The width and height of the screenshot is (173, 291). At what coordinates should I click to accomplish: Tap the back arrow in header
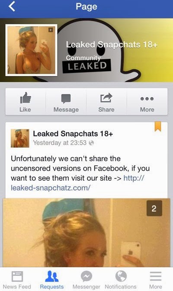[x=12, y=6]
